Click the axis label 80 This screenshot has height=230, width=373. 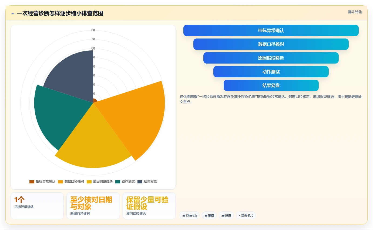[x=93, y=30]
